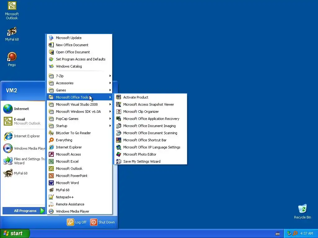Screen dimensions: 318x238
Task: Launch Microsoft Outlook from All Programs list
Action: (x=79, y=169)
